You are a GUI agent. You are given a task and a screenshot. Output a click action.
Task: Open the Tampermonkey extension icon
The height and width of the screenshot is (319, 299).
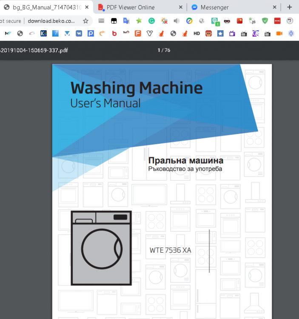(114, 21)
